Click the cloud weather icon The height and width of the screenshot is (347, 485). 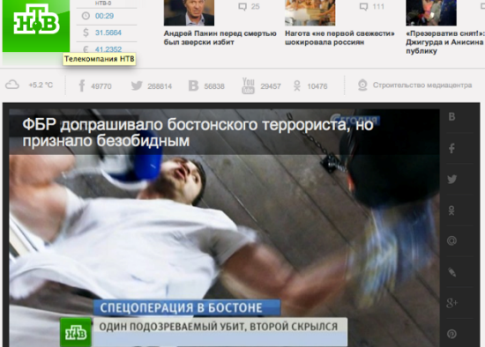12,85
